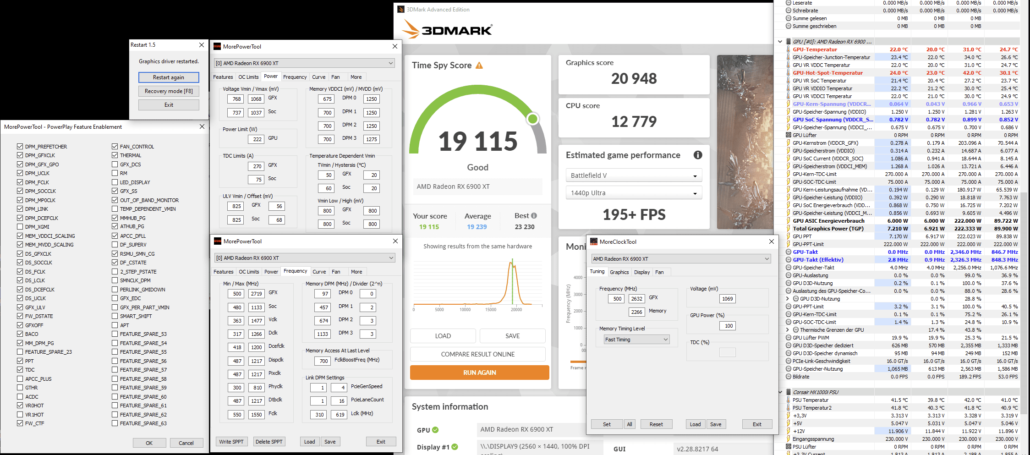Click the 3DMark logo
The image size is (1030, 455).
pyautogui.click(x=447, y=29)
